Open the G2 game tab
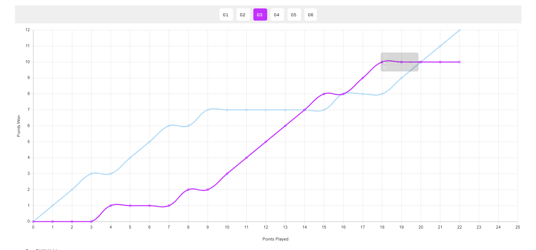This screenshot has height=250, width=536. tap(243, 15)
